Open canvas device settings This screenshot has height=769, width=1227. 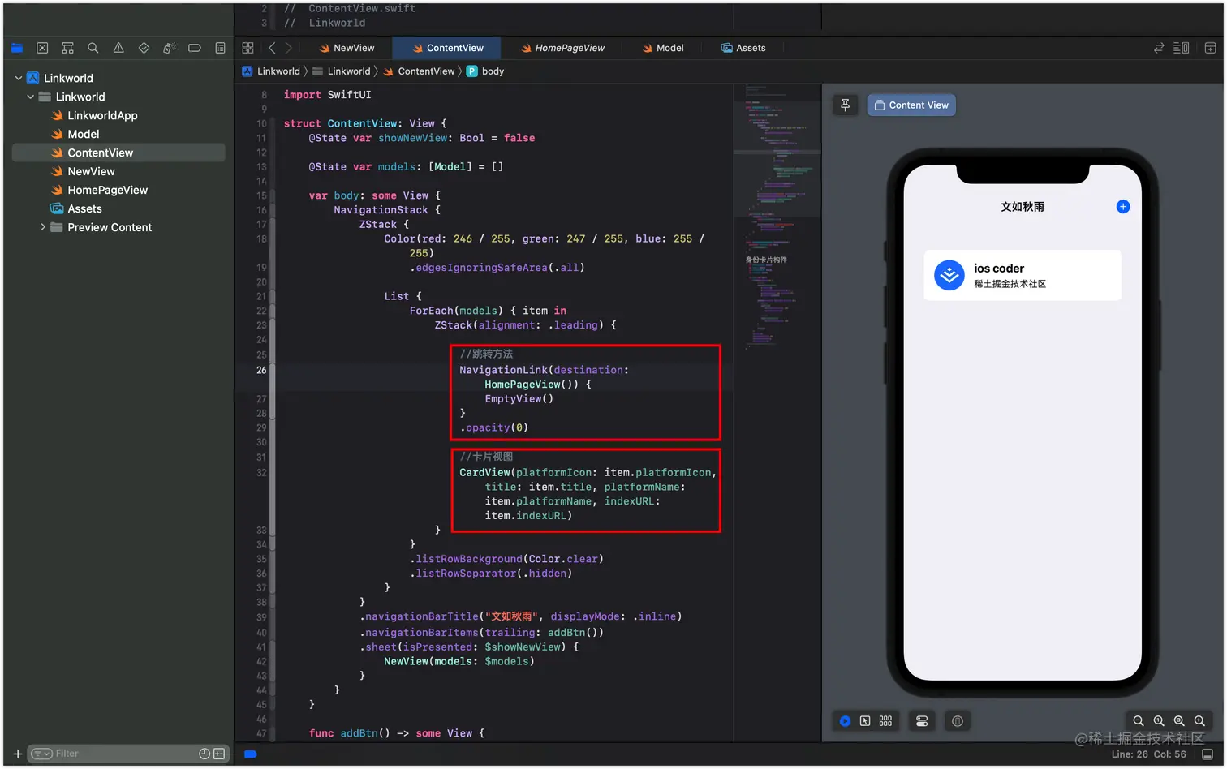click(x=922, y=720)
